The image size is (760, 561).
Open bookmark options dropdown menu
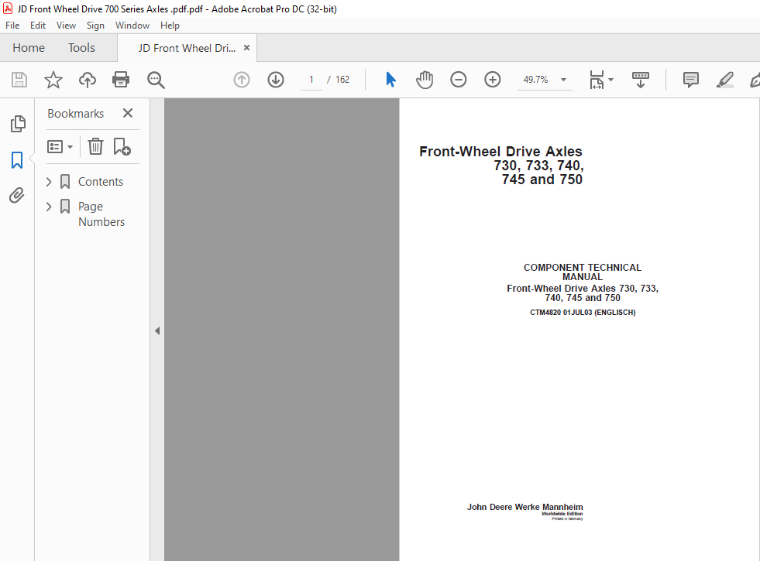click(x=60, y=146)
